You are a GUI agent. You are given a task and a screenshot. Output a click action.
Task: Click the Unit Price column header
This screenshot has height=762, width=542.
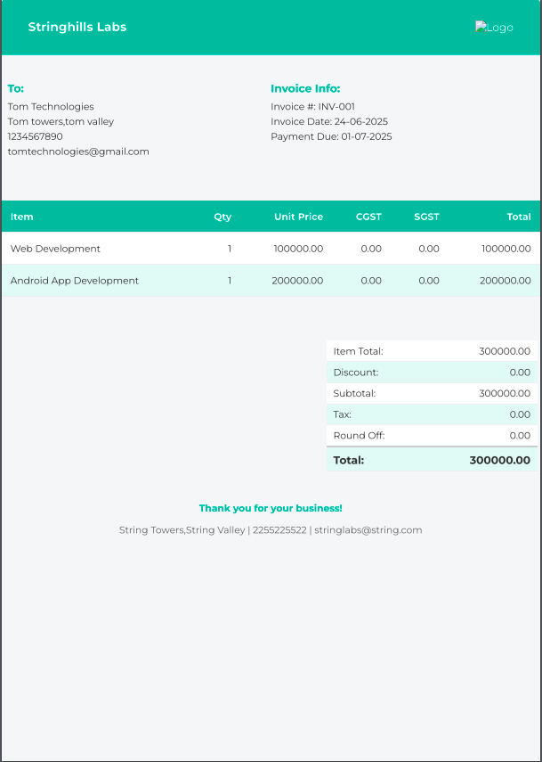click(298, 217)
